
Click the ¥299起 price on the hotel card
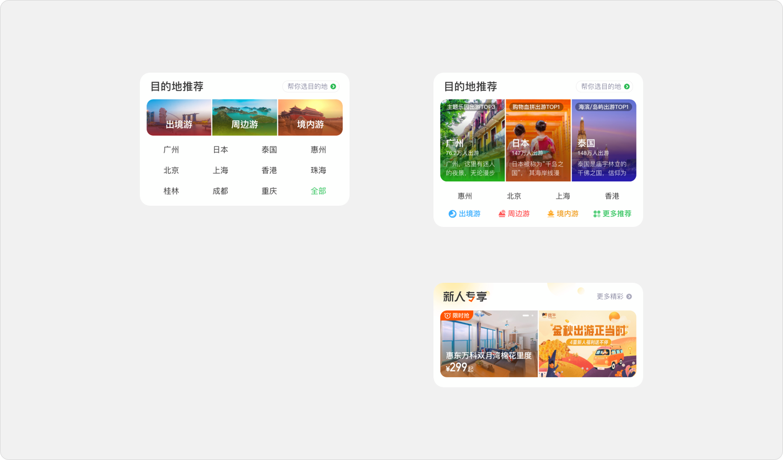[x=459, y=368]
